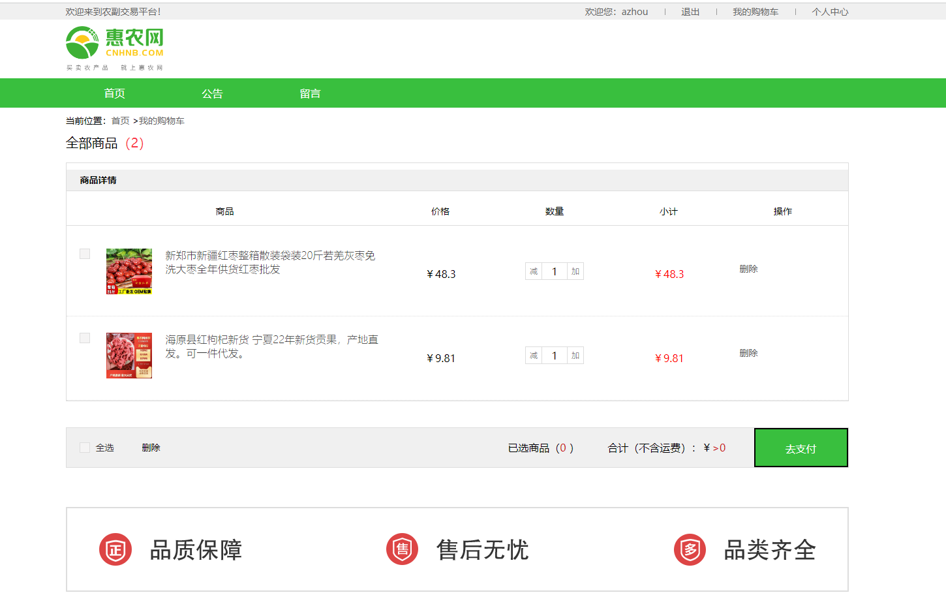
Task: Toggle the 全选 select-all checkbox
Action: coord(85,448)
